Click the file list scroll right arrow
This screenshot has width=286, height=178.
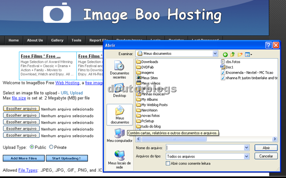tap(275, 139)
